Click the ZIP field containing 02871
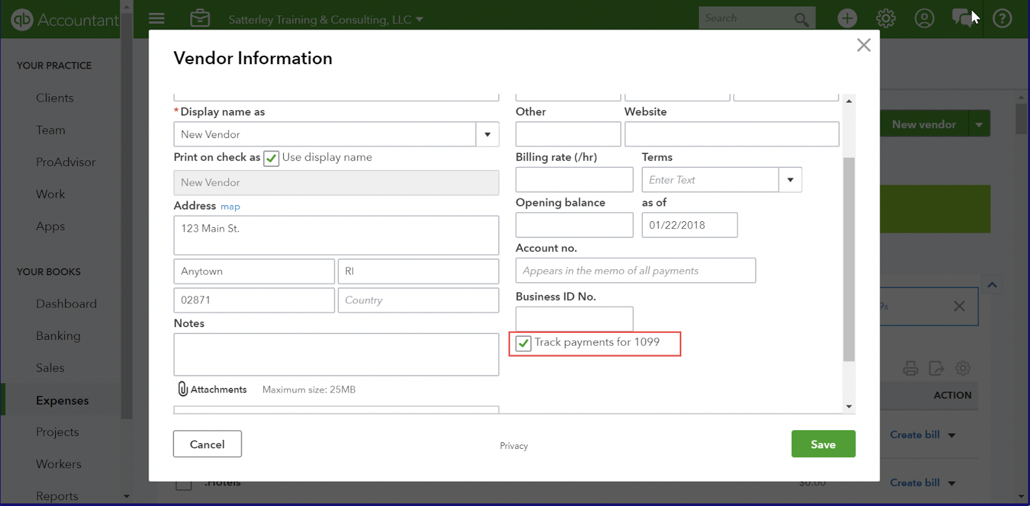The image size is (1030, 506). [254, 300]
